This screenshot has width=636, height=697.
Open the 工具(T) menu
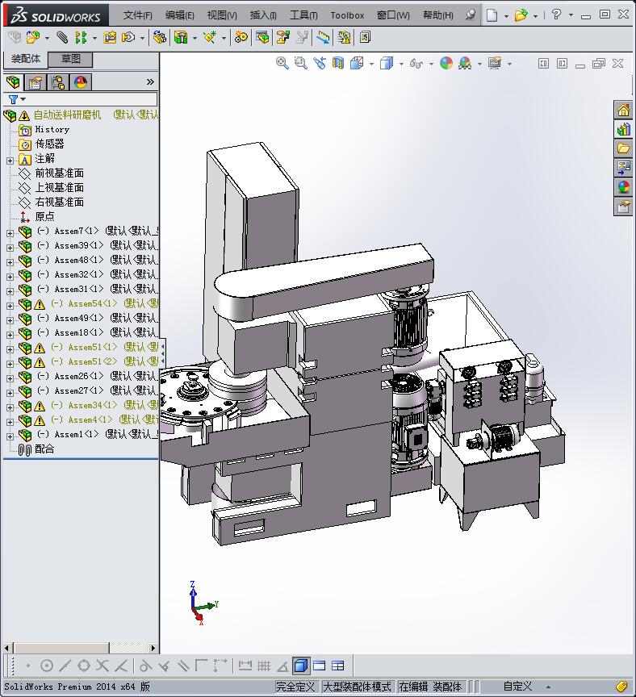point(303,15)
